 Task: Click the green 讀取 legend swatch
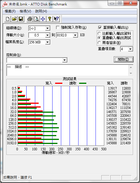click(83, 83)
